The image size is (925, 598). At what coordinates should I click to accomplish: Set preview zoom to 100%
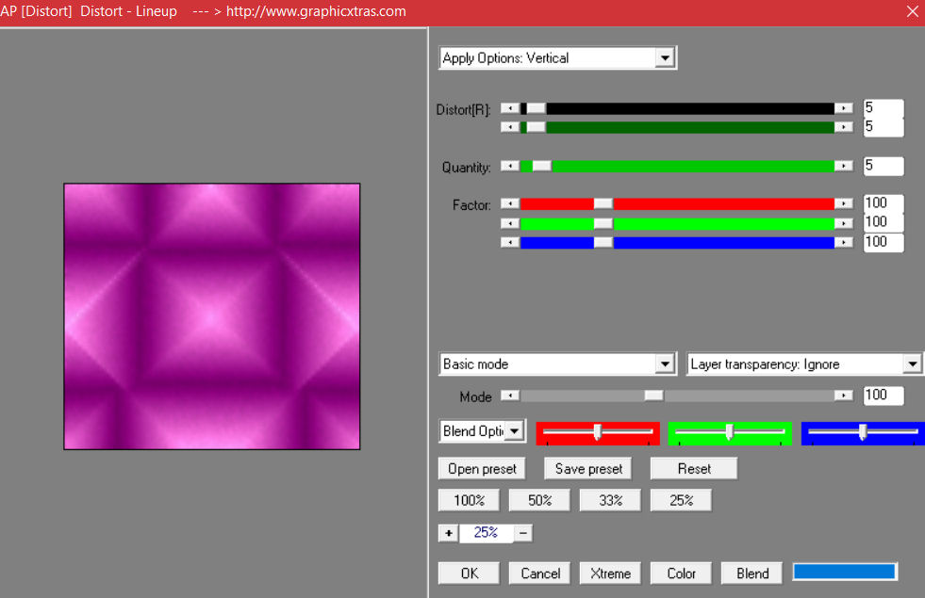pos(469,500)
